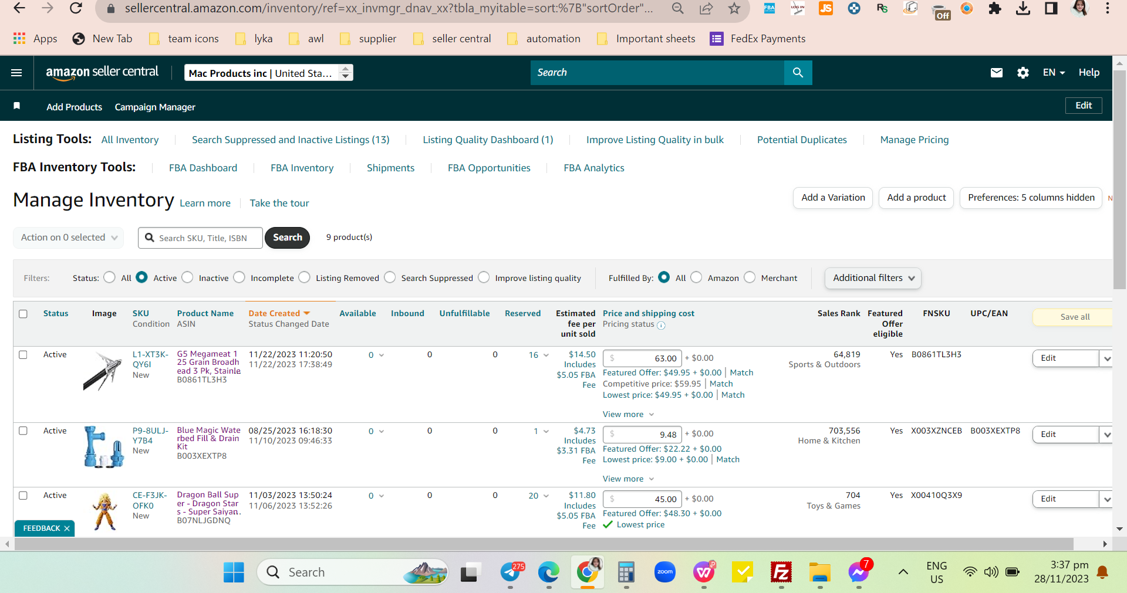
Task: Select the Incomplete status radio button
Action: tap(239, 277)
